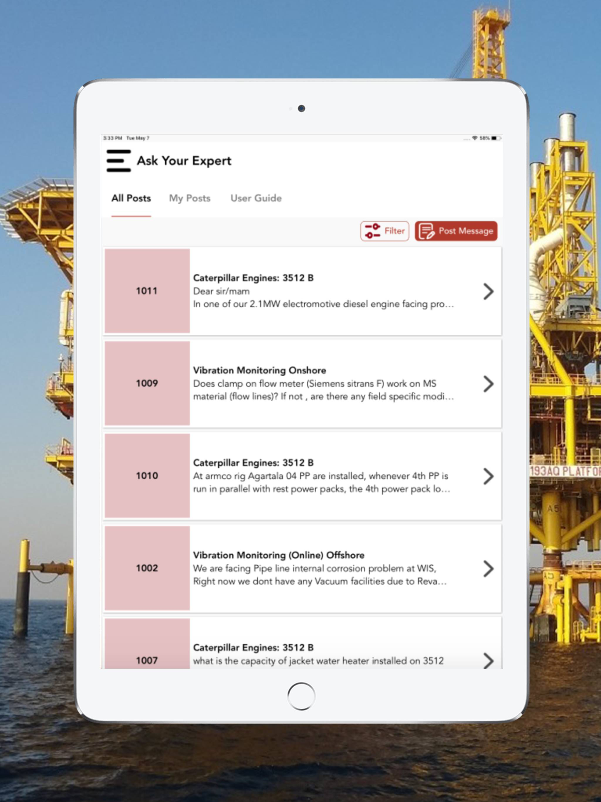Click text about jacket water heater capacity

(x=318, y=661)
